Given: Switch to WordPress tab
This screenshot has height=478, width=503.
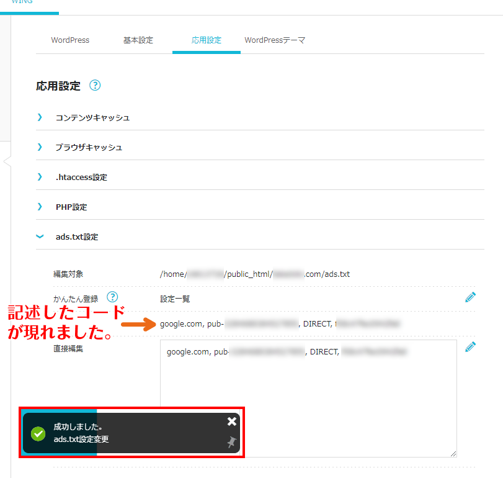Looking at the screenshot, I should (70, 40).
